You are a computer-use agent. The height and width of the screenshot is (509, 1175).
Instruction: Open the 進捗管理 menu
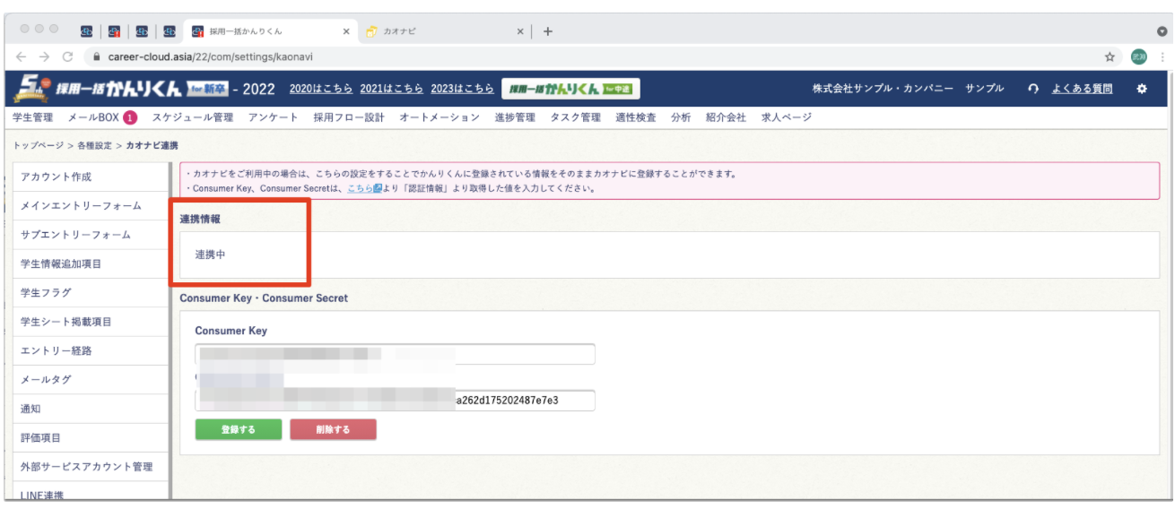point(515,117)
